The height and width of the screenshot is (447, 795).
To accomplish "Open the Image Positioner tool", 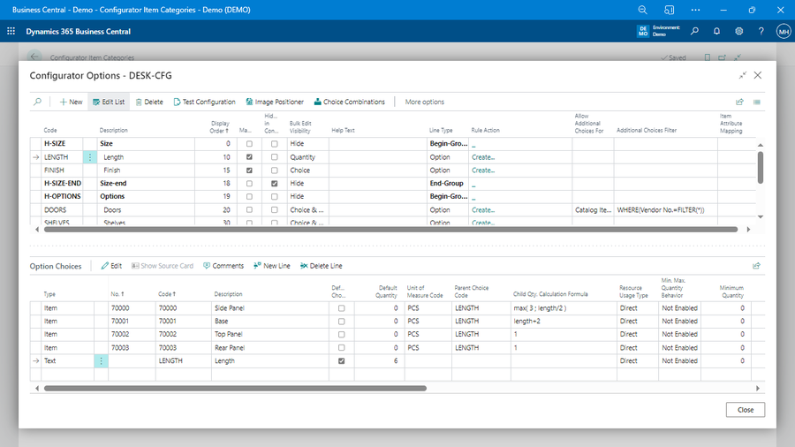I will pos(274,102).
